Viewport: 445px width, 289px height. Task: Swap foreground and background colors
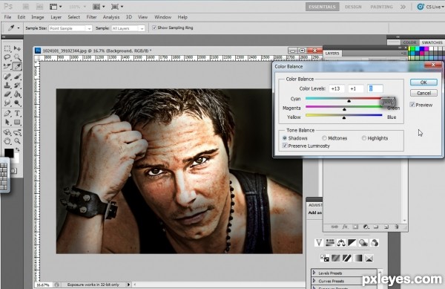(18, 149)
